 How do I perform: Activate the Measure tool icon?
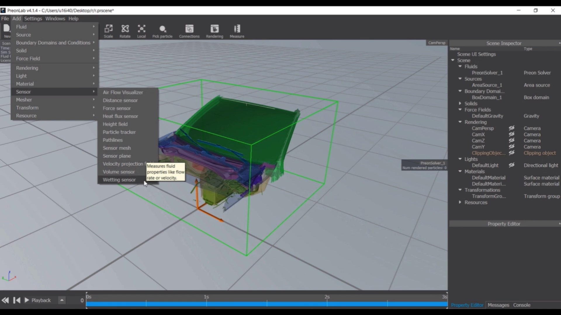[x=237, y=29]
